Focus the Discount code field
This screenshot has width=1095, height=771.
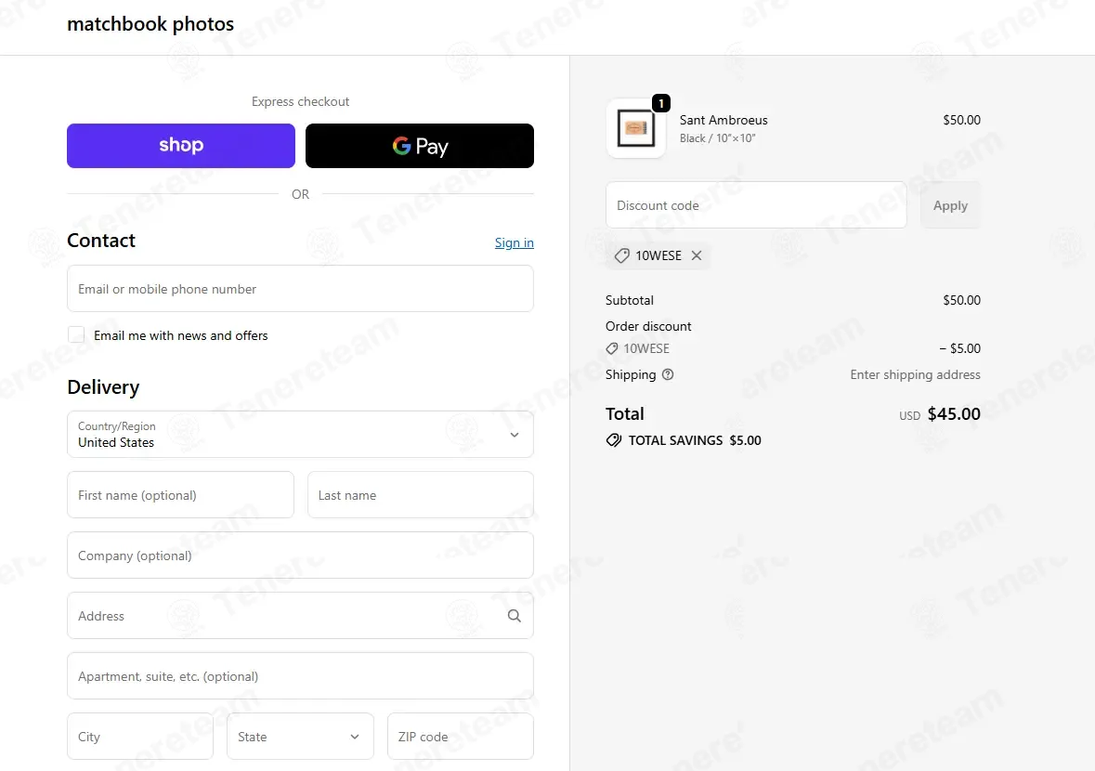point(756,205)
